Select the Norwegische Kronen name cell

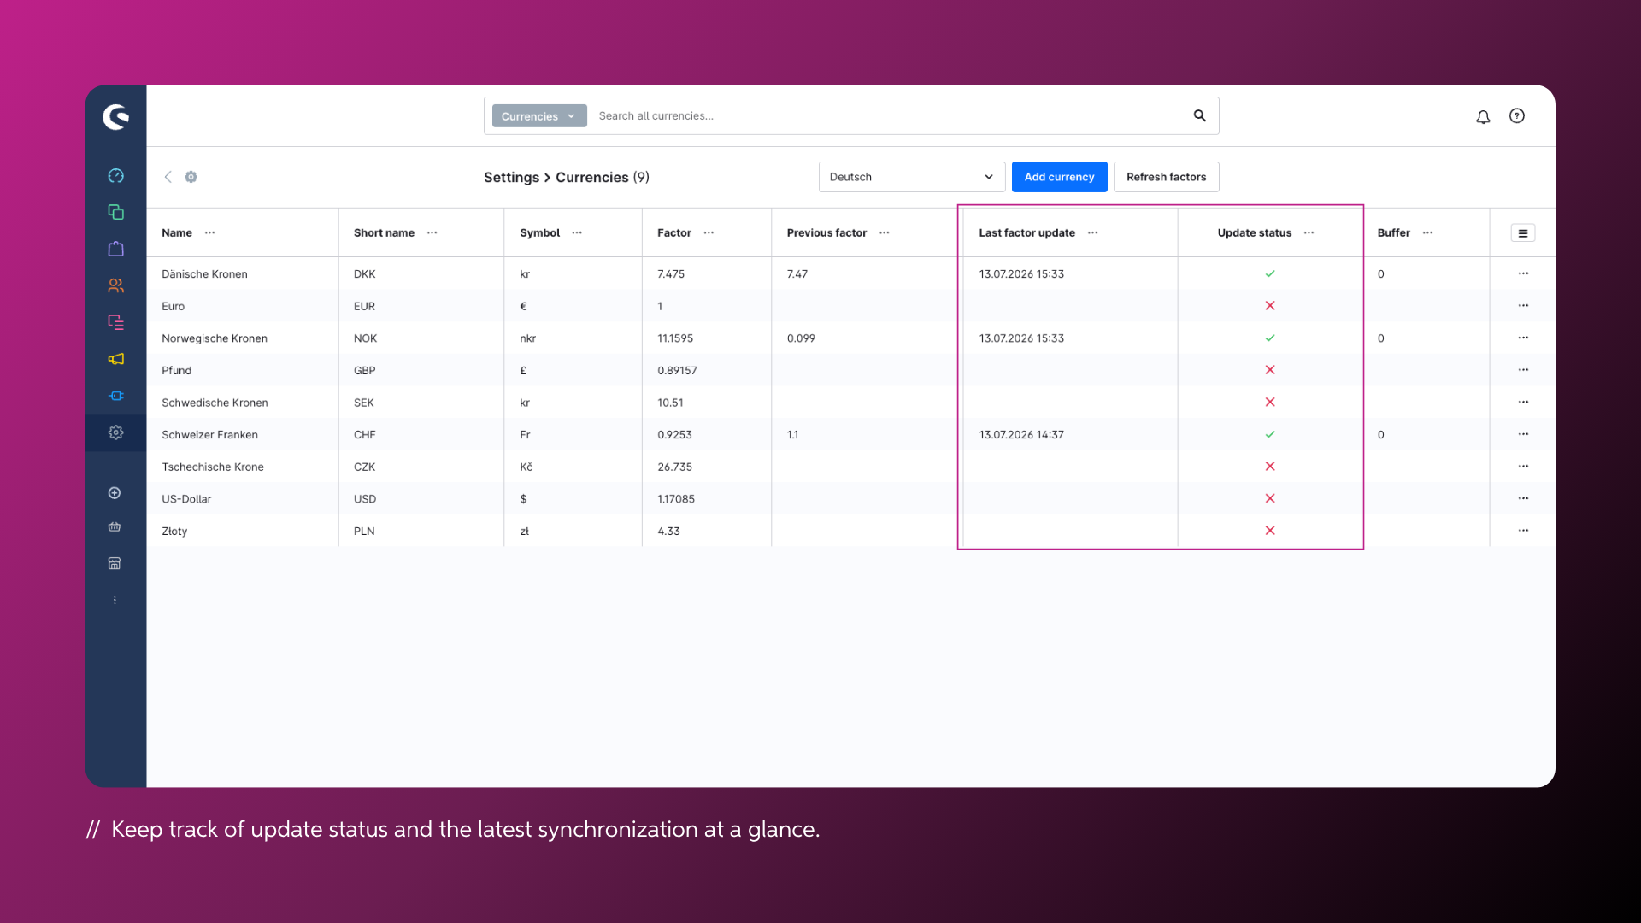click(215, 338)
